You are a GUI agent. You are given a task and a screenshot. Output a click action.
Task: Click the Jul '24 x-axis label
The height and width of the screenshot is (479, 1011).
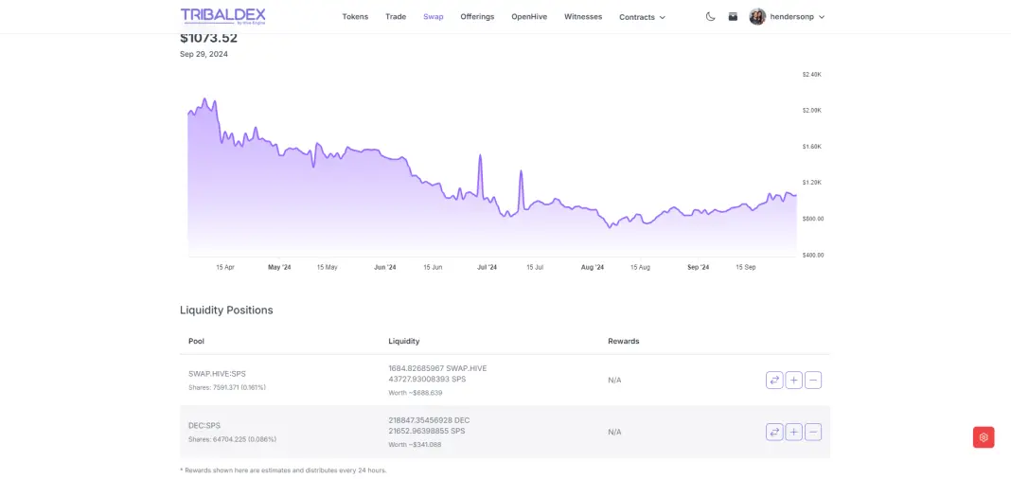(487, 267)
